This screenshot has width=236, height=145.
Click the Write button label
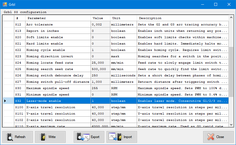[x=52, y=137]
